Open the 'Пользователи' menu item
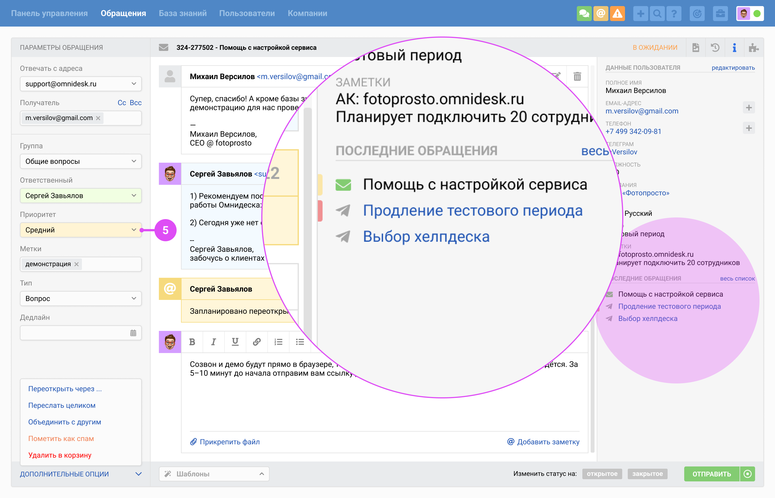 247,13
